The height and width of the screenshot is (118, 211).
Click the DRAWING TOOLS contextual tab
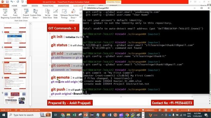click(113, 2)
